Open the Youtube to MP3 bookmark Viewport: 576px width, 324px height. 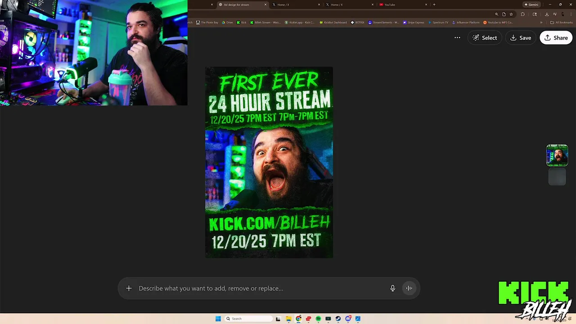click(x=498, y=22)
